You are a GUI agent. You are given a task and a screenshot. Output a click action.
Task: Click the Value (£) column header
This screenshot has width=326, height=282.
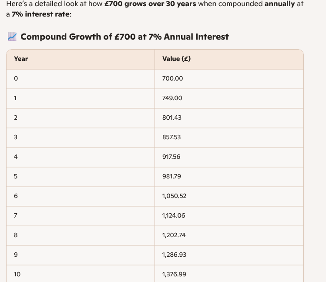[176, 59]
